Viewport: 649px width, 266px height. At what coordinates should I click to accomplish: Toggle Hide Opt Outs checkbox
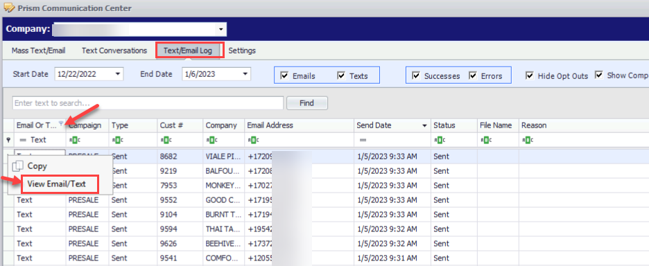pos(529,76)
